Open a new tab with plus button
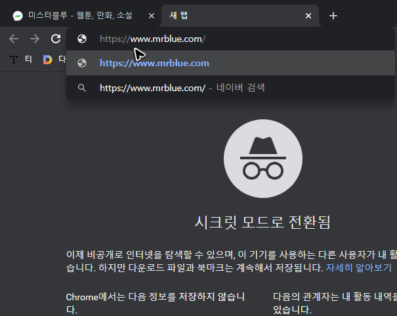The height and width of the screenshot is (316, 397). pyautogui.click(x=333, y=16)
